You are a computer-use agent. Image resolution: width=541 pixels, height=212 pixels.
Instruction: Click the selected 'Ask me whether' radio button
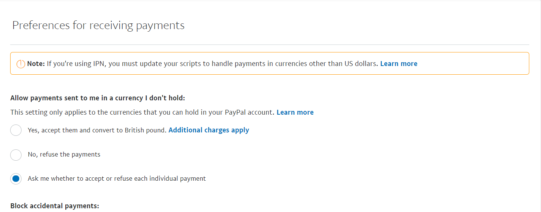[x=16, y=179]
